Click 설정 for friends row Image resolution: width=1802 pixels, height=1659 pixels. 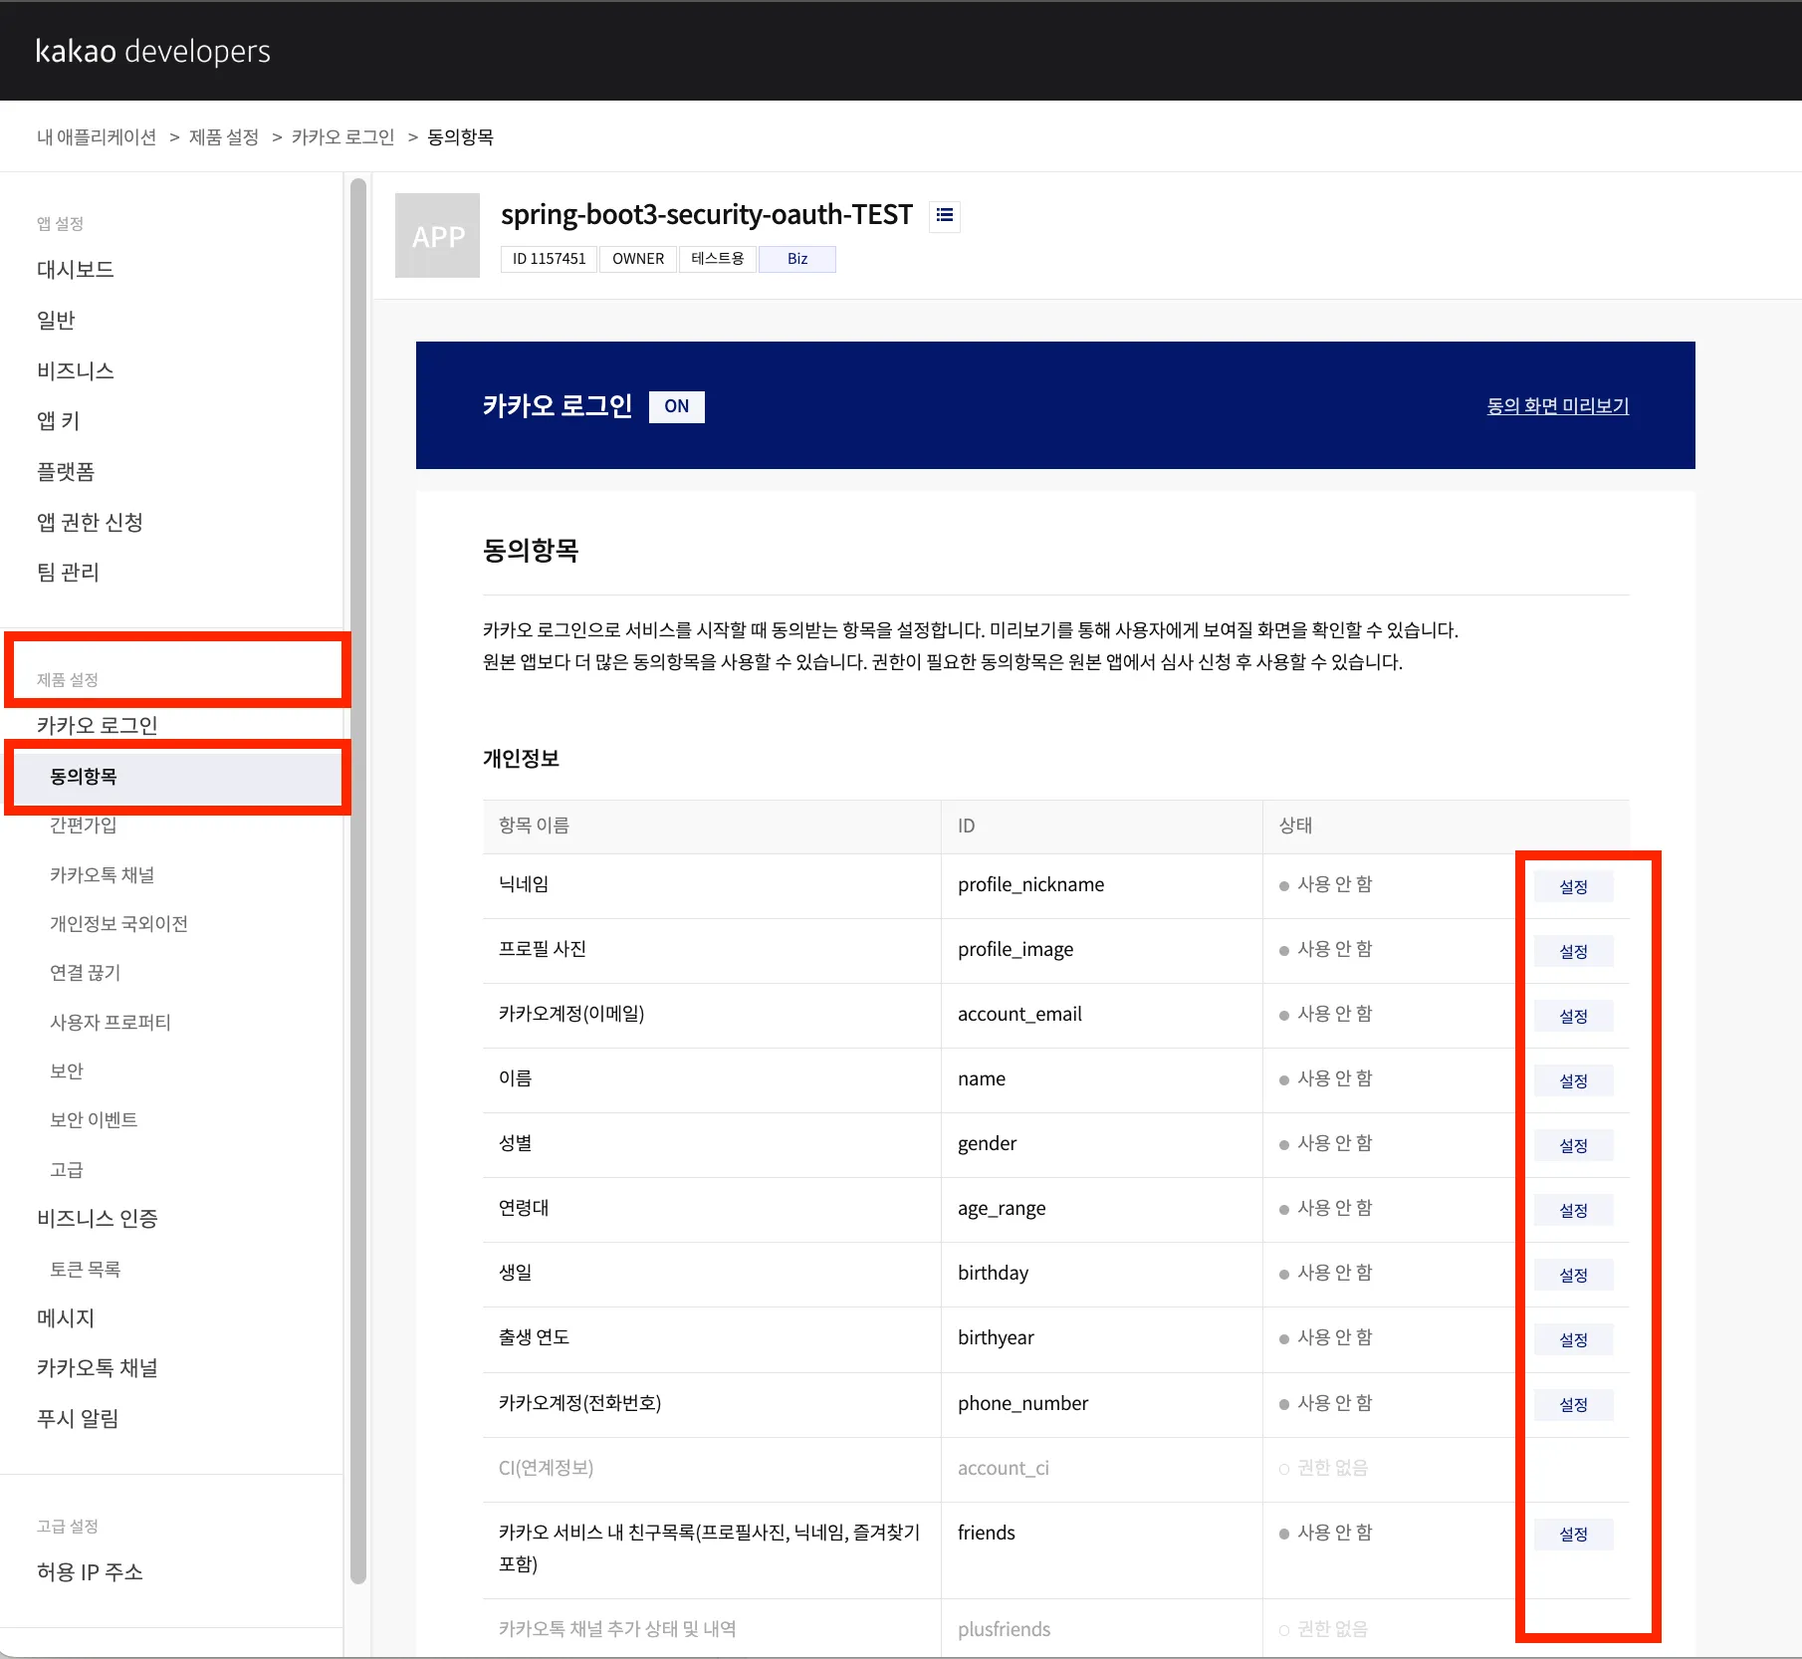1573,1535
